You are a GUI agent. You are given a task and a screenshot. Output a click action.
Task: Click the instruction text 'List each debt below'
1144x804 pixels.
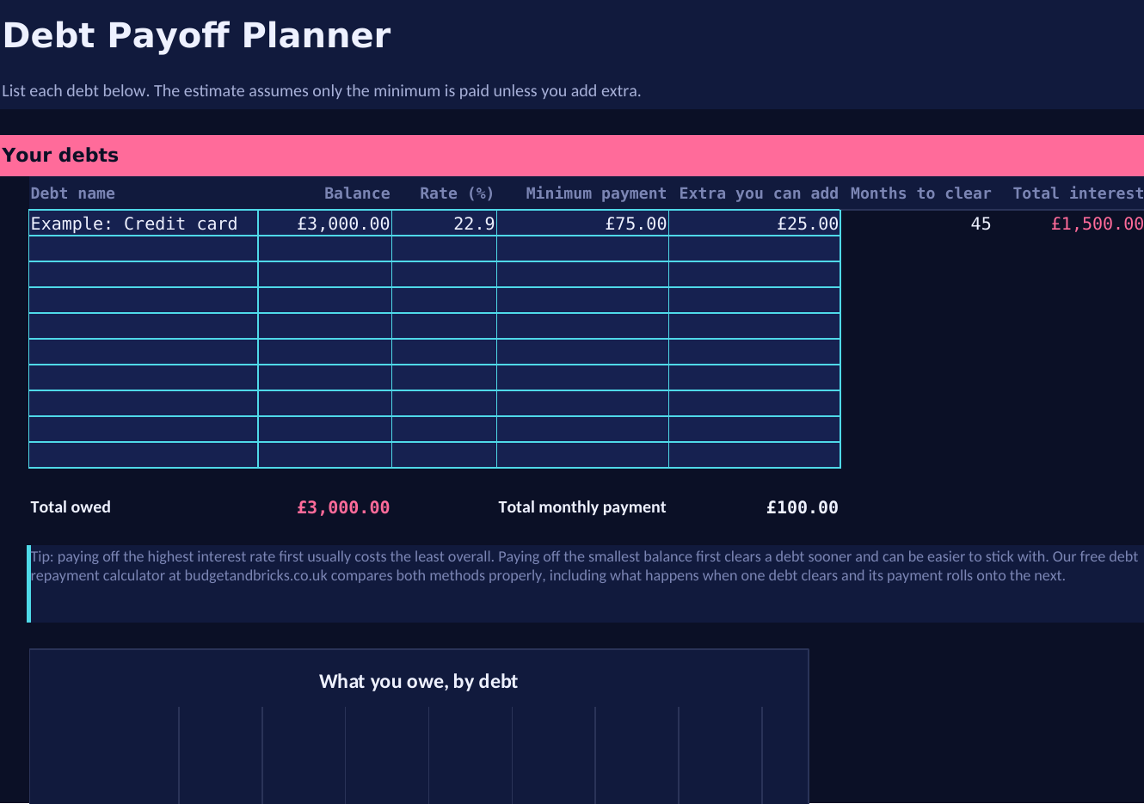coord(322,90)
